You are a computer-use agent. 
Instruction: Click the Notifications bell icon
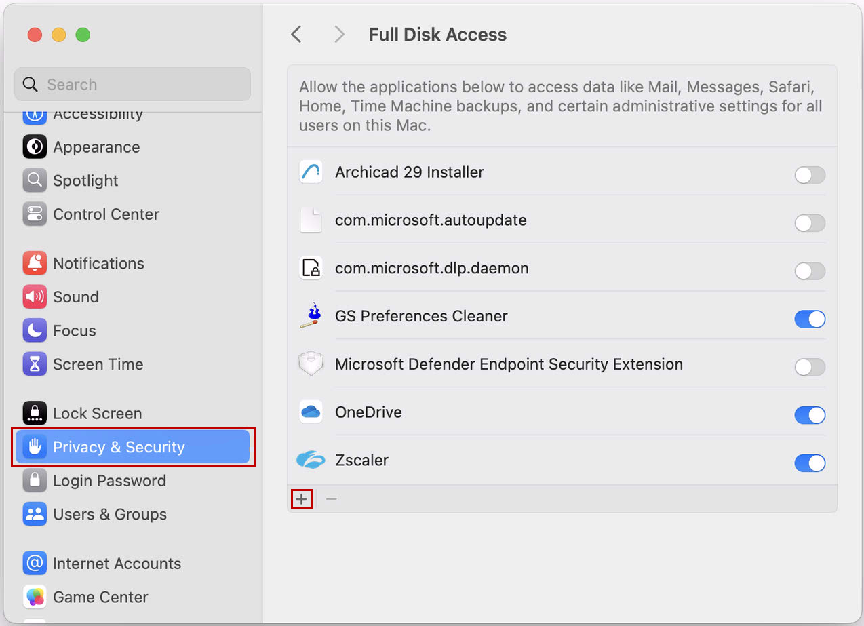tap(35, 263)
